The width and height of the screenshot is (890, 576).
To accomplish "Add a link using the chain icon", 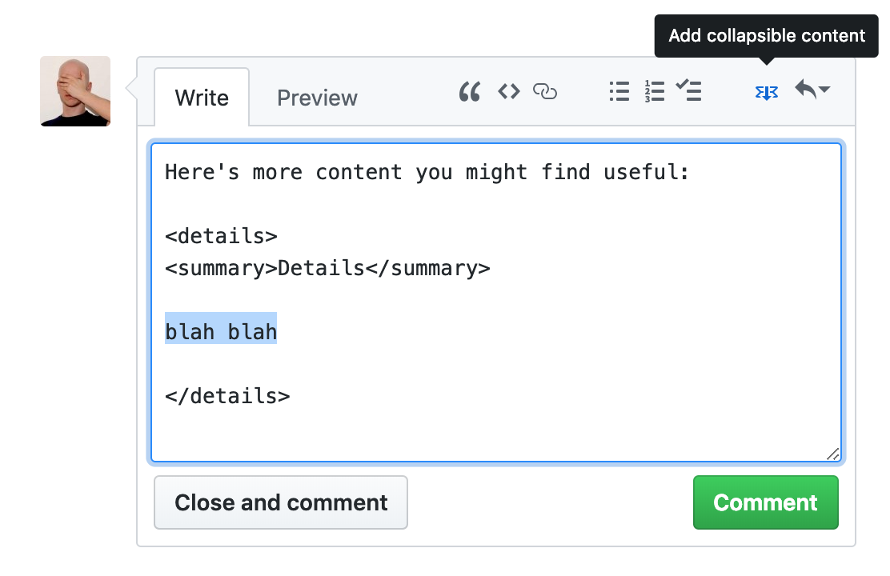I will tap(545, 90).
